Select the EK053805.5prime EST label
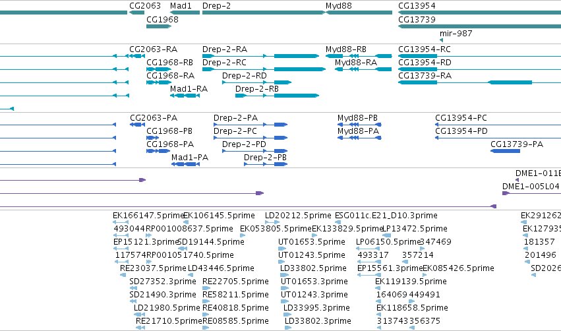This screenshot has width=561, height=331. click(x=276, y=229)
